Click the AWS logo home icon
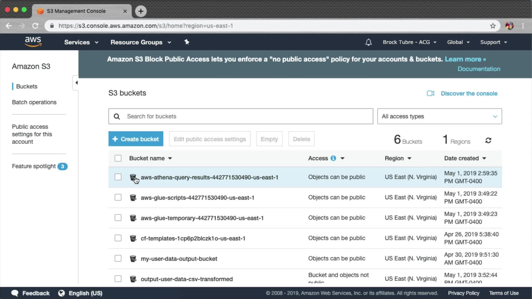This screenshot has height=299, width=532. tap(33, 42)
